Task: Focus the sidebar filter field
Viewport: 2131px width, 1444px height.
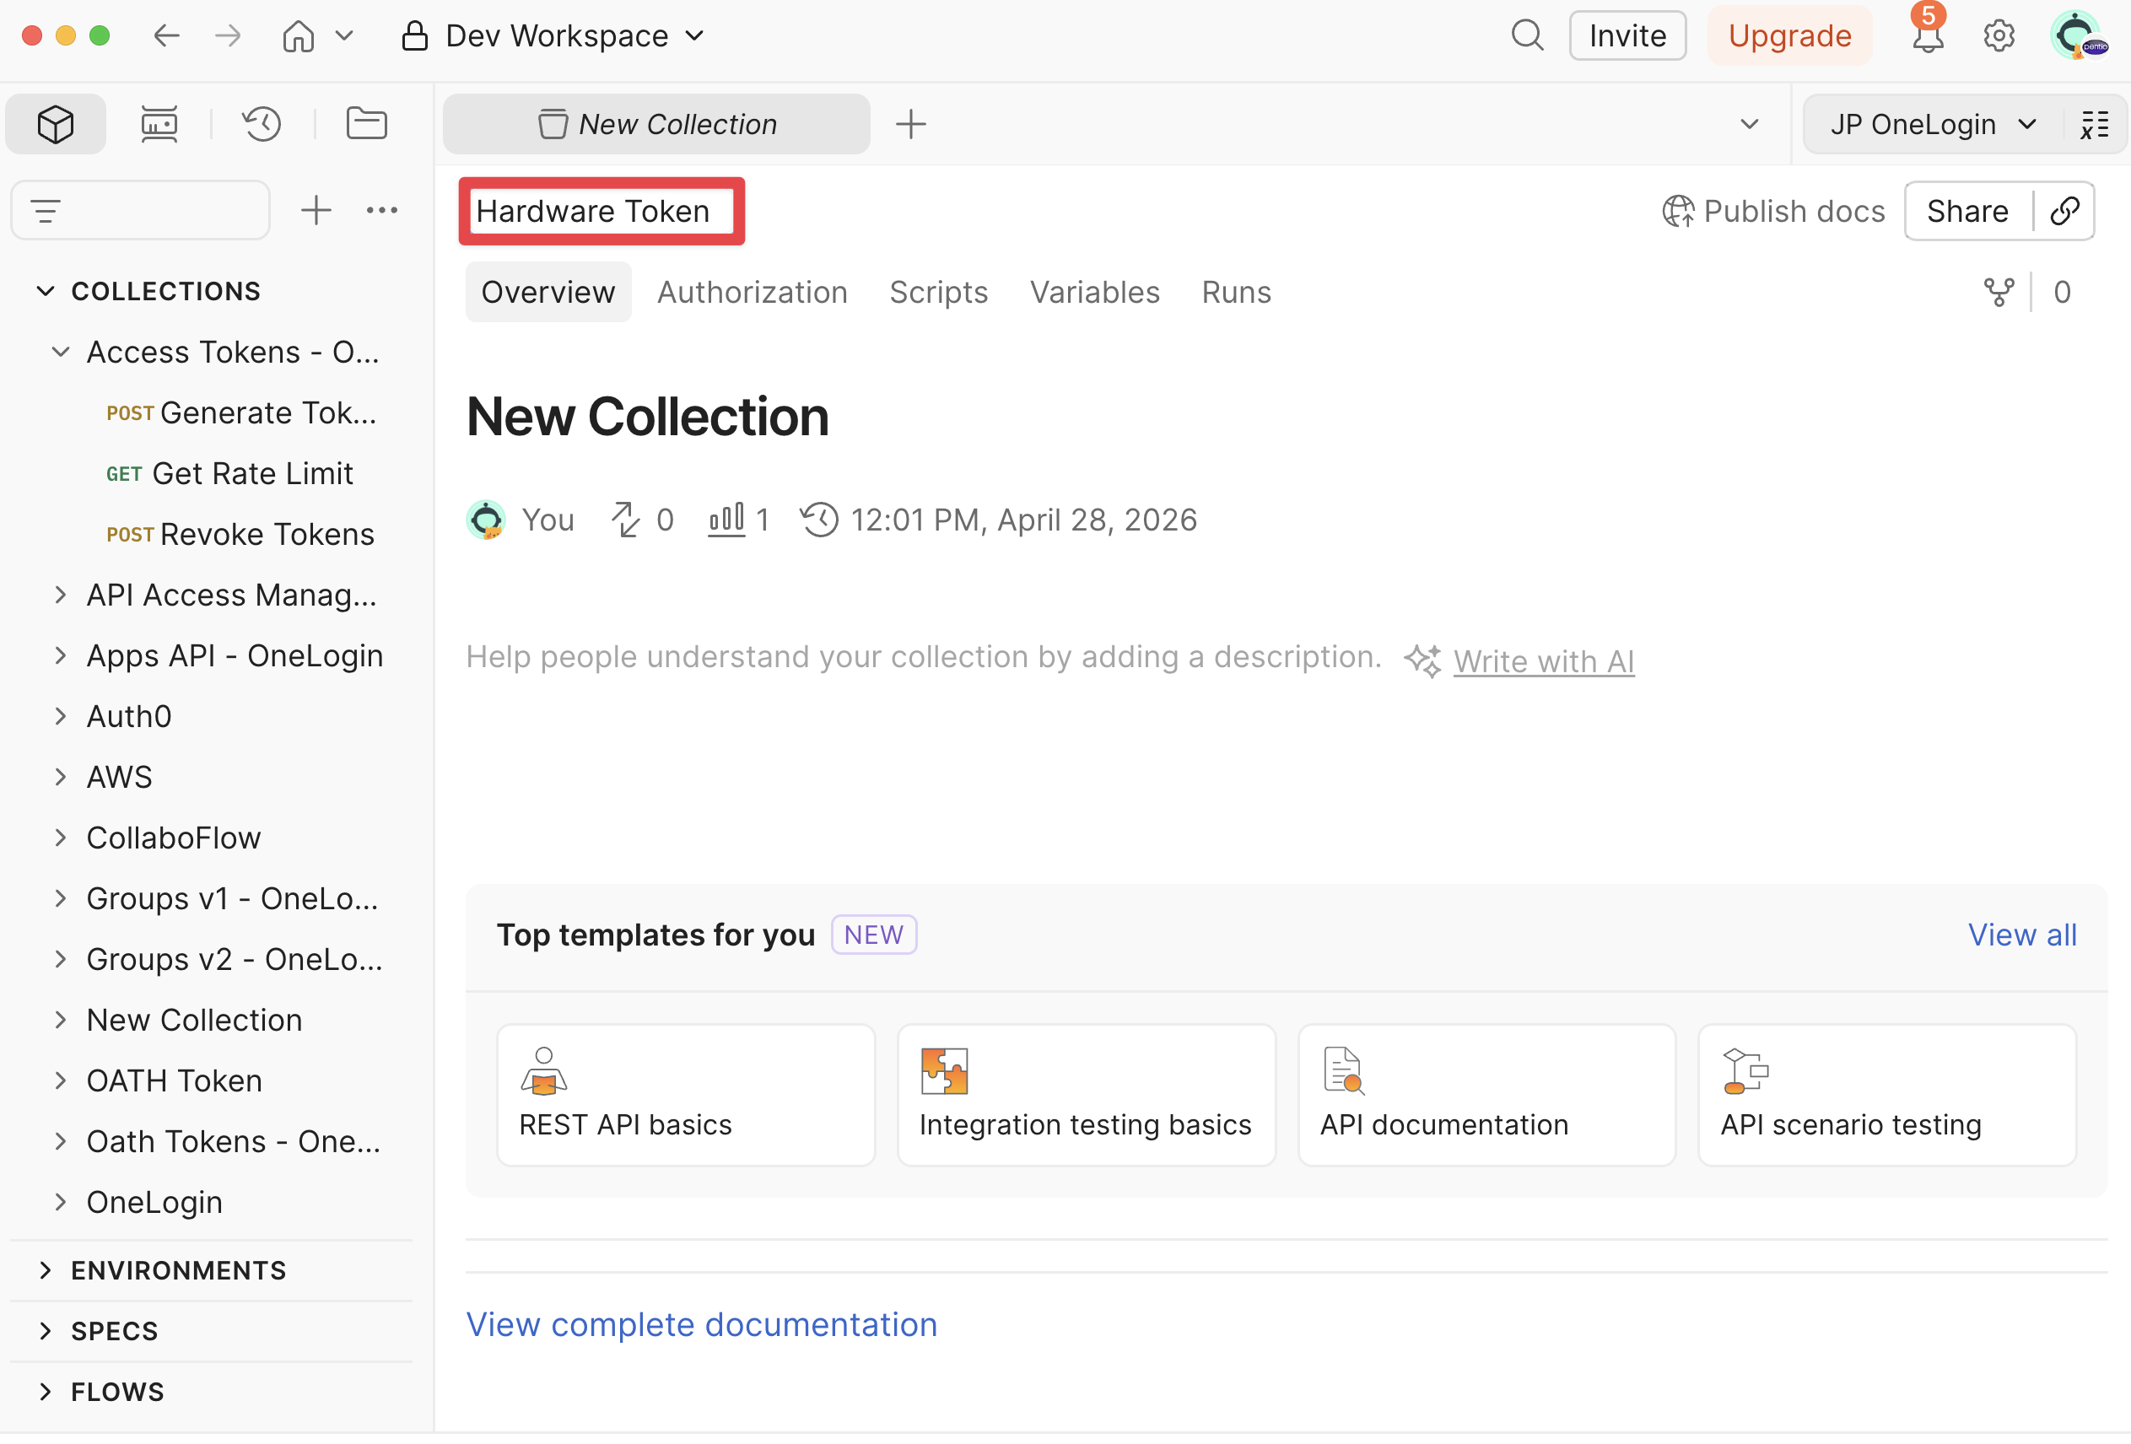Action: coord(140,211)
